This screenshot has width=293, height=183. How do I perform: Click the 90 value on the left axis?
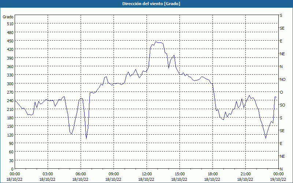click(x=11, y=143)
